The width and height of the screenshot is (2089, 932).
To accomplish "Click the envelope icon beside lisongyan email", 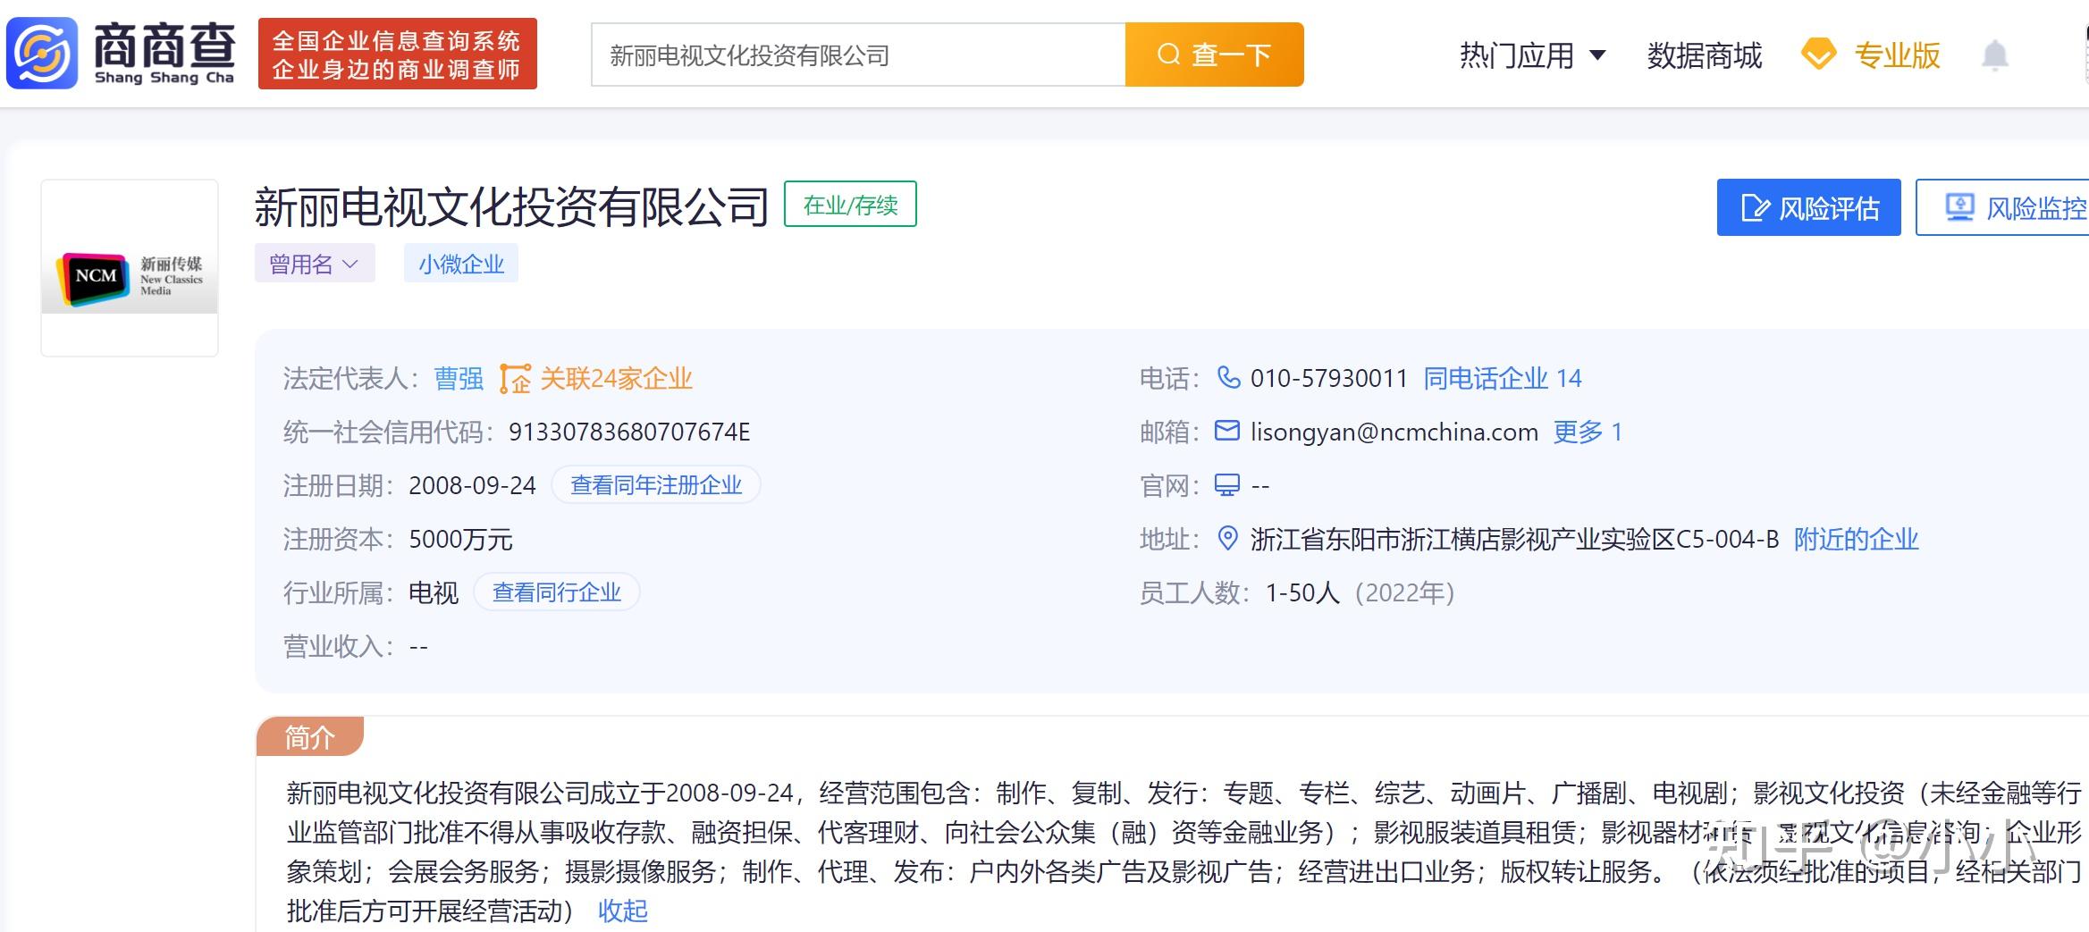I will click(x=1227, y=432).
